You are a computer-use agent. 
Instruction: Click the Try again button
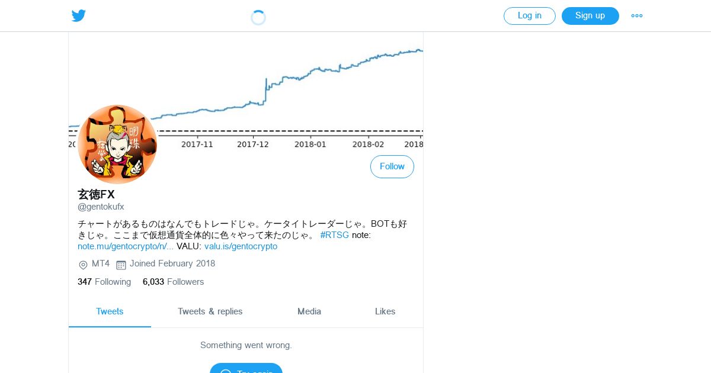pyautogui.click(x=246, y=369)
